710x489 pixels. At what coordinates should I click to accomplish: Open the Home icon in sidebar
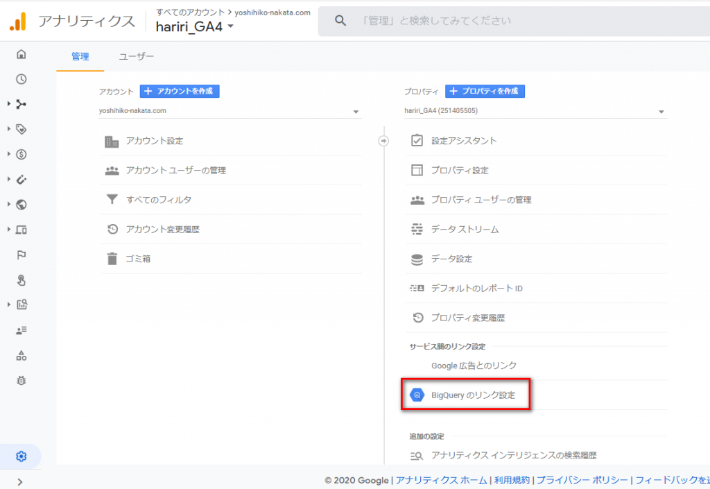21,54
